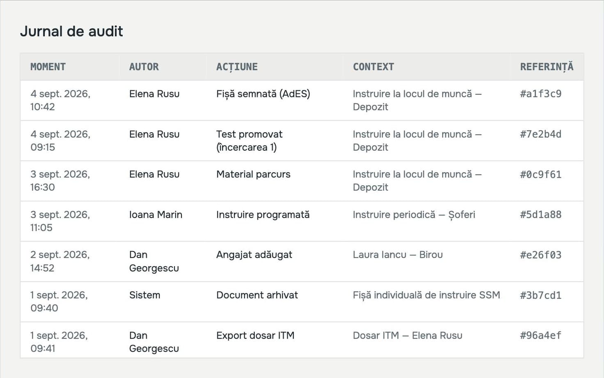Click the REFERINȚĂ column header
Screen dimensions: 604x378
coord(547,67)
